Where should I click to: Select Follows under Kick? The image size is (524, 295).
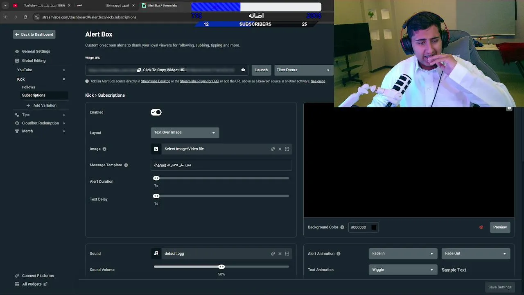pos(29,87)
